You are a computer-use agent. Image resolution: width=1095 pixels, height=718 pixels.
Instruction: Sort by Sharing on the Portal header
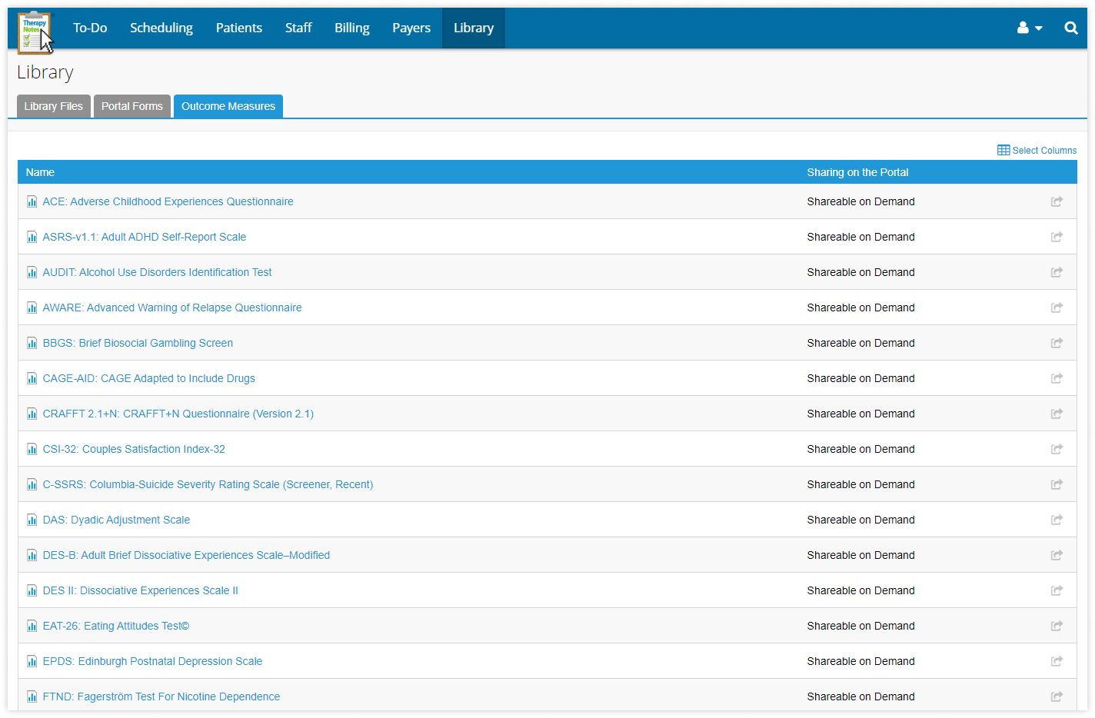pos(857,172)
